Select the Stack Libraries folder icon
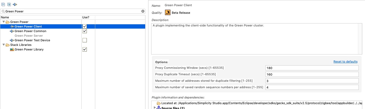Image resolution: width=365 pixels, height=109 pixels. [x=8, y=45]
